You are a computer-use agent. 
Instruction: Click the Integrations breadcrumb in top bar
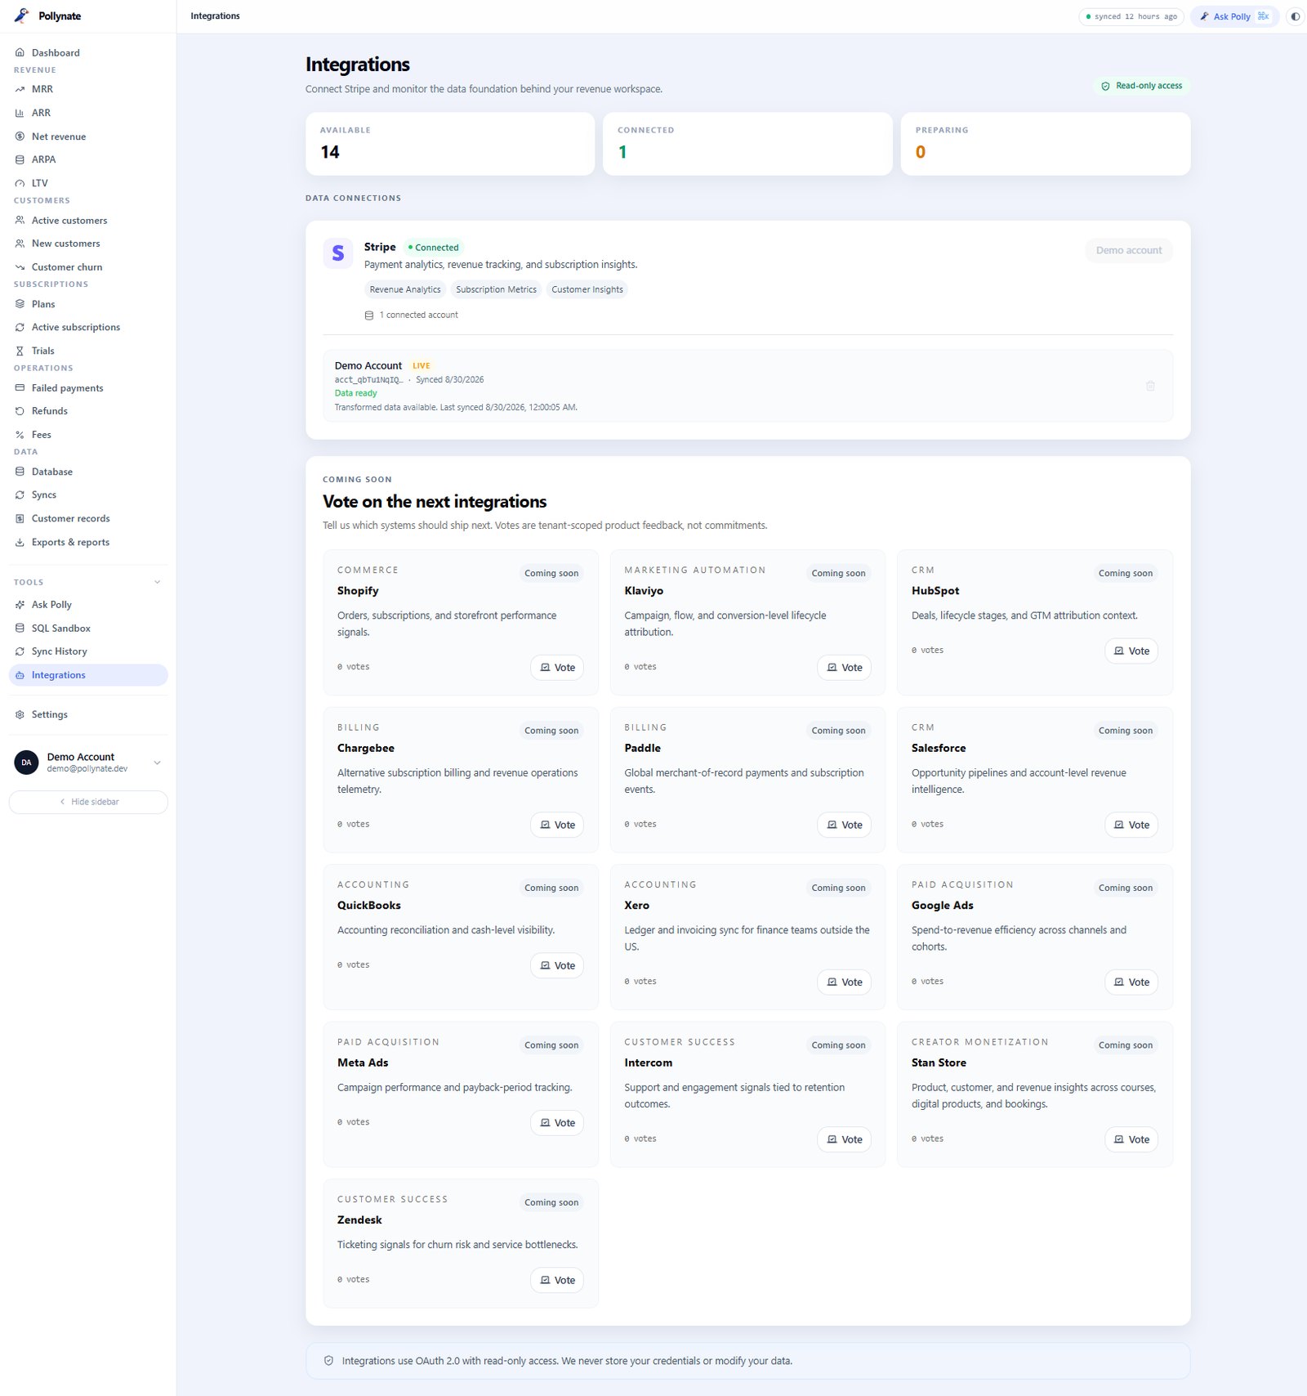coord(216,16)
